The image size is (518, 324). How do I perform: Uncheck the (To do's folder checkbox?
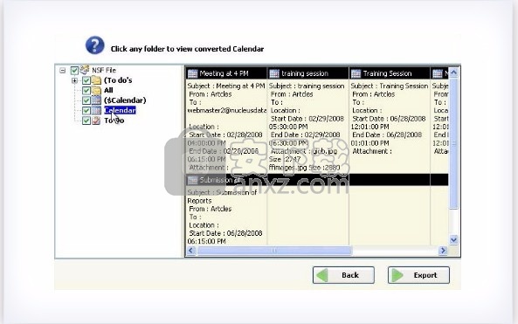pos(86,80)
